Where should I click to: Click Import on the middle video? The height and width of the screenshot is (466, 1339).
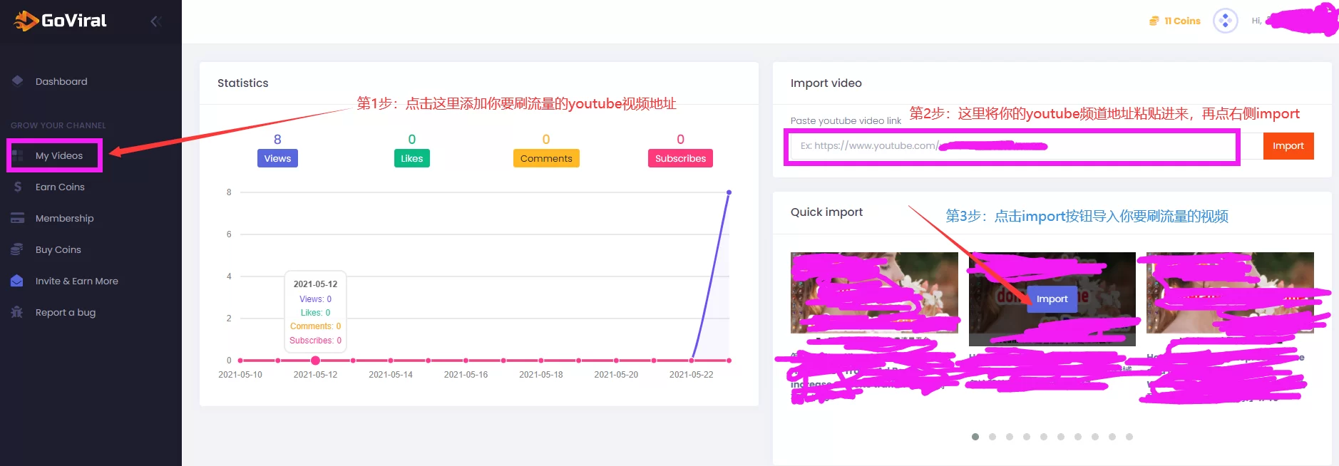(1052, 299)
